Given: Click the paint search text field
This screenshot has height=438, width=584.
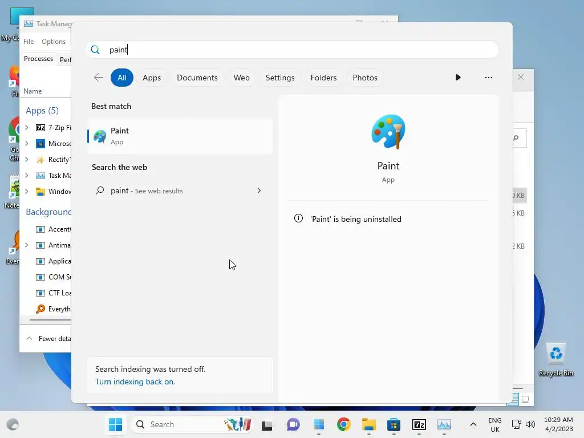Looking at the screenshot, I should coord(292,50).
